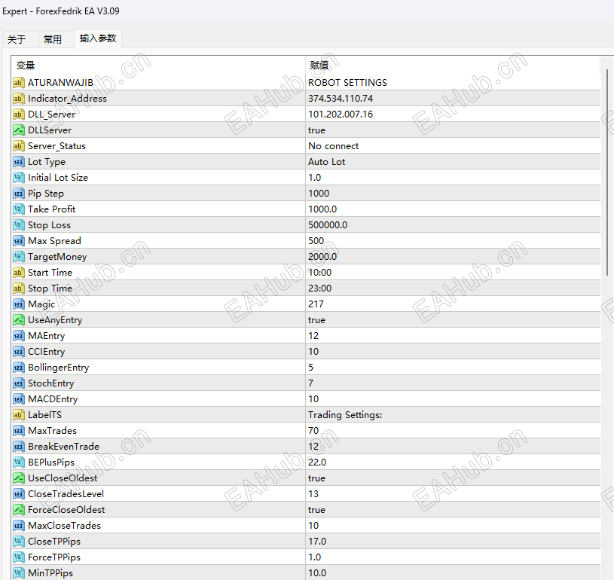Select the Initial Lot Size value 1.0
The height and width of the screenshot is (580, 614).
click(453, 178)
